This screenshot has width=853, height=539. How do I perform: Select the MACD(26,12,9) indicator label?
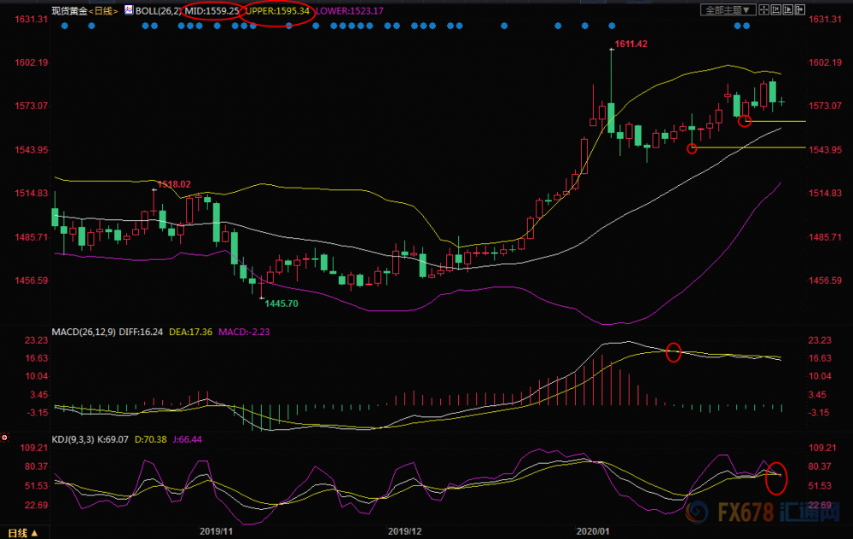[84, 332]
